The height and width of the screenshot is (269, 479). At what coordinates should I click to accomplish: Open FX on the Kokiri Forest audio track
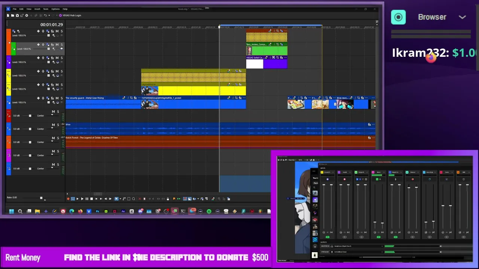(x=369, y=138)
